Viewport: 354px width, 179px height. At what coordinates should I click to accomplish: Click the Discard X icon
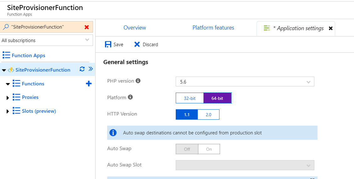[137, 44]
